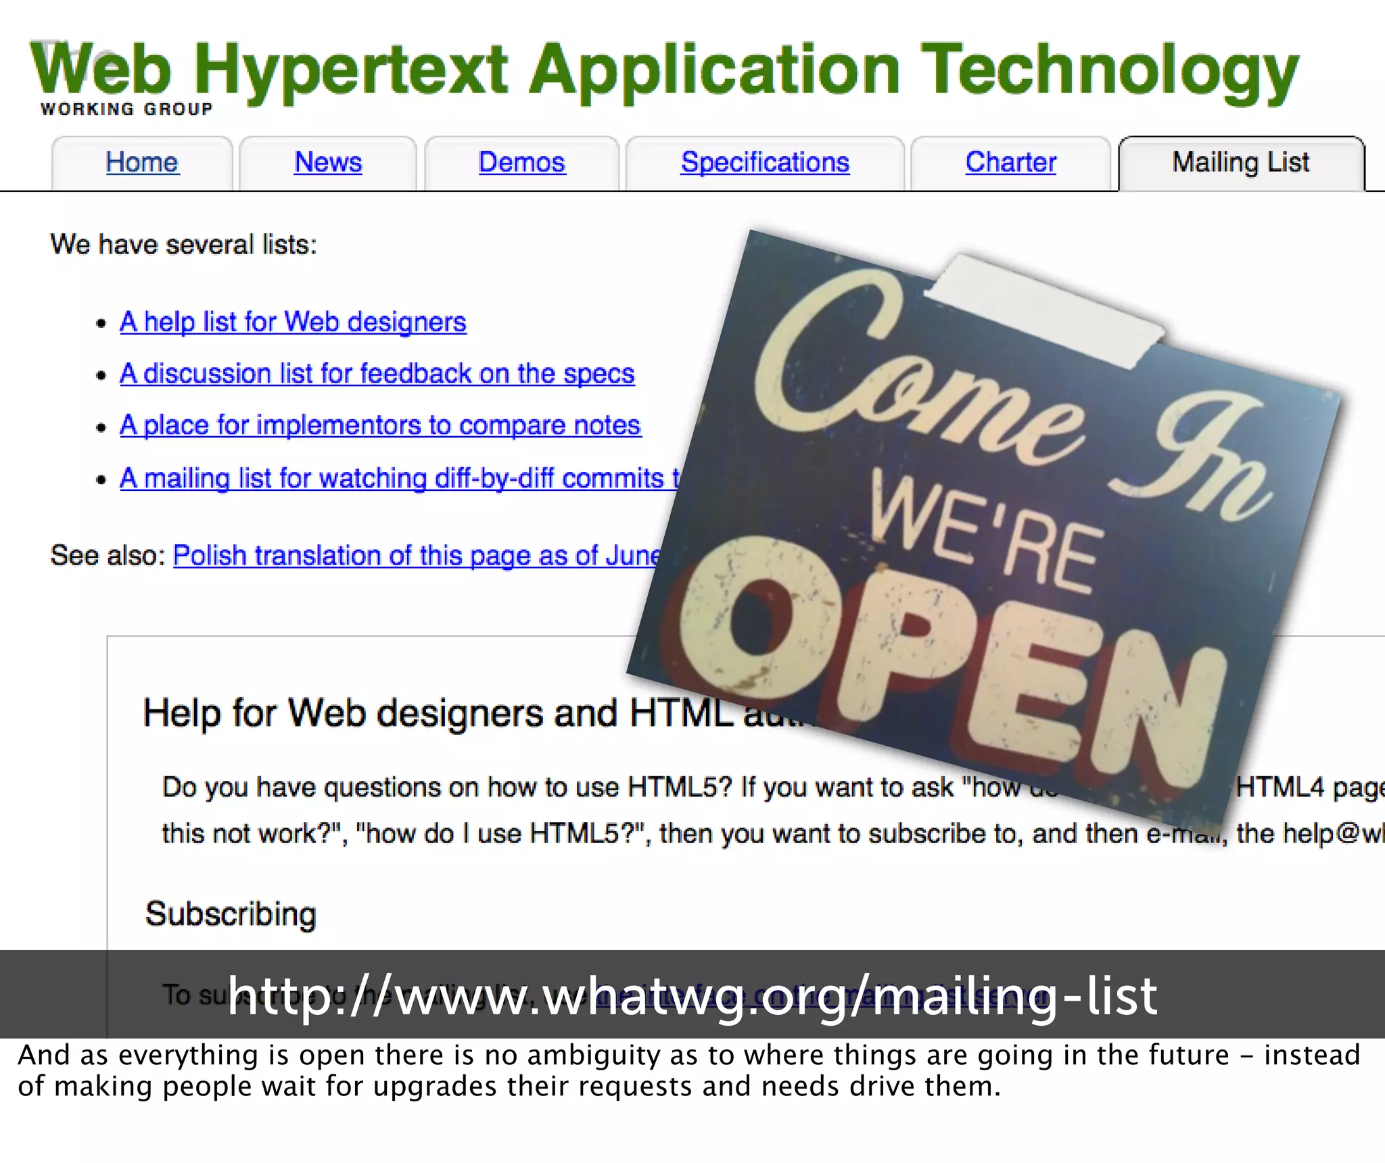This screenshot has height=1163, width=1385.
Task: Follow the discussion list for feedback link
Action: 377,373
